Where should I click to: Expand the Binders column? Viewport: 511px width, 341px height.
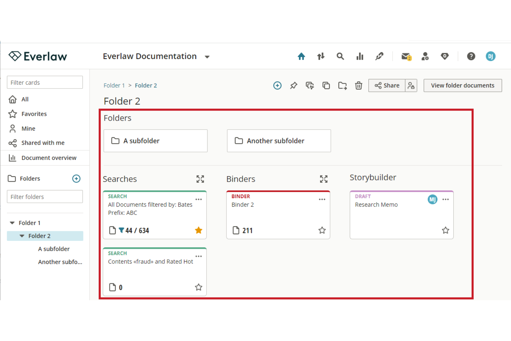324,179
